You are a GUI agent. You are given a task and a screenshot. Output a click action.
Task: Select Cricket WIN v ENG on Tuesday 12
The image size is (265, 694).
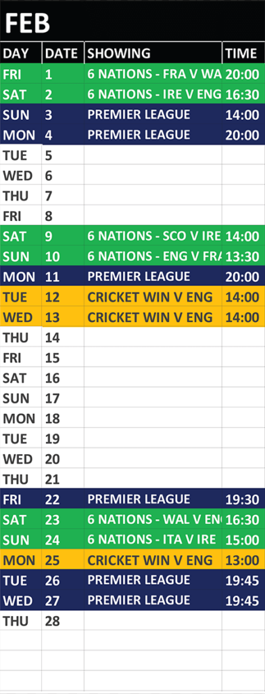[153, 297]
